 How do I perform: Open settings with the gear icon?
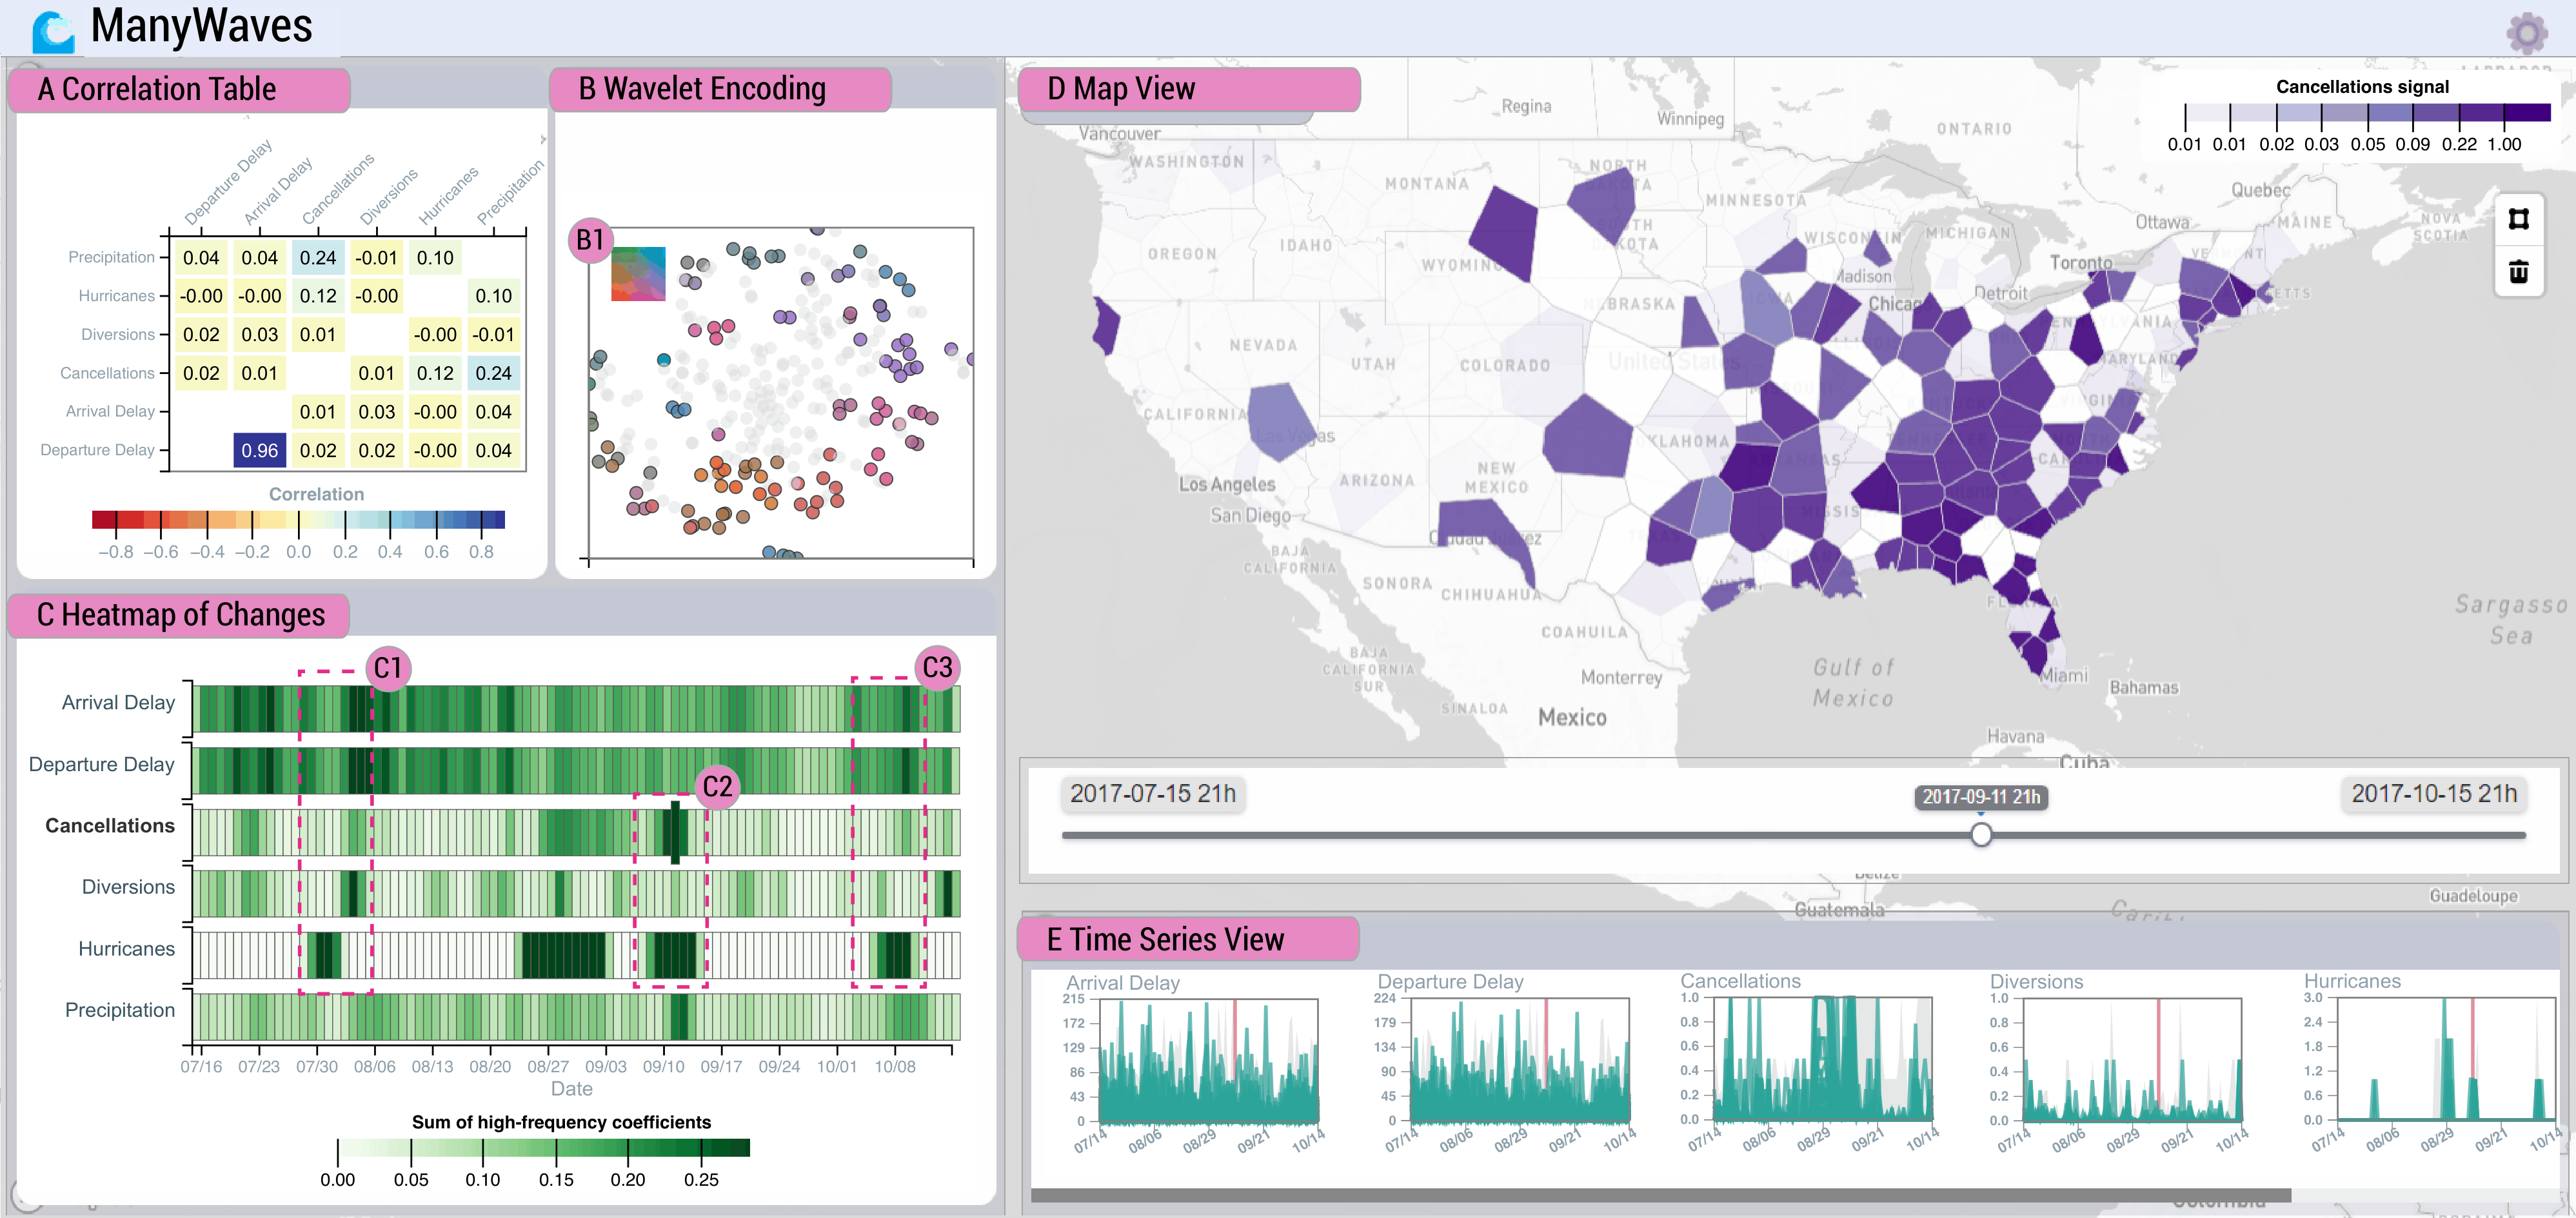click(x=2526, y=32)
